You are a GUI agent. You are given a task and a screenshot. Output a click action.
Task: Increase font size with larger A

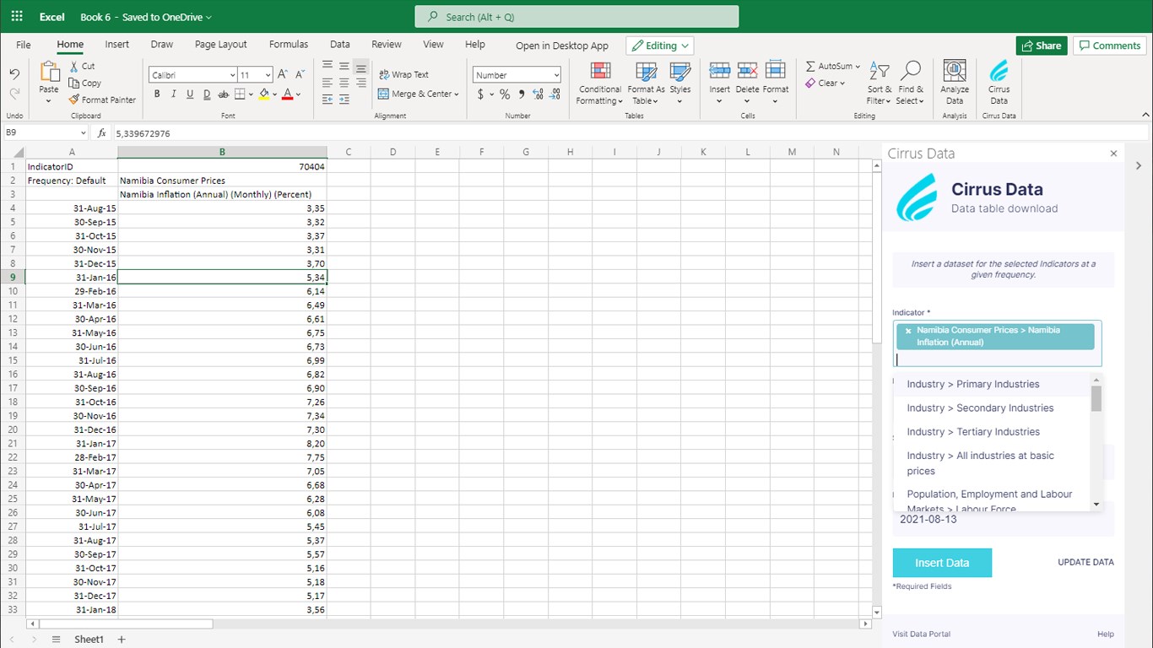(x=283, y=74)
